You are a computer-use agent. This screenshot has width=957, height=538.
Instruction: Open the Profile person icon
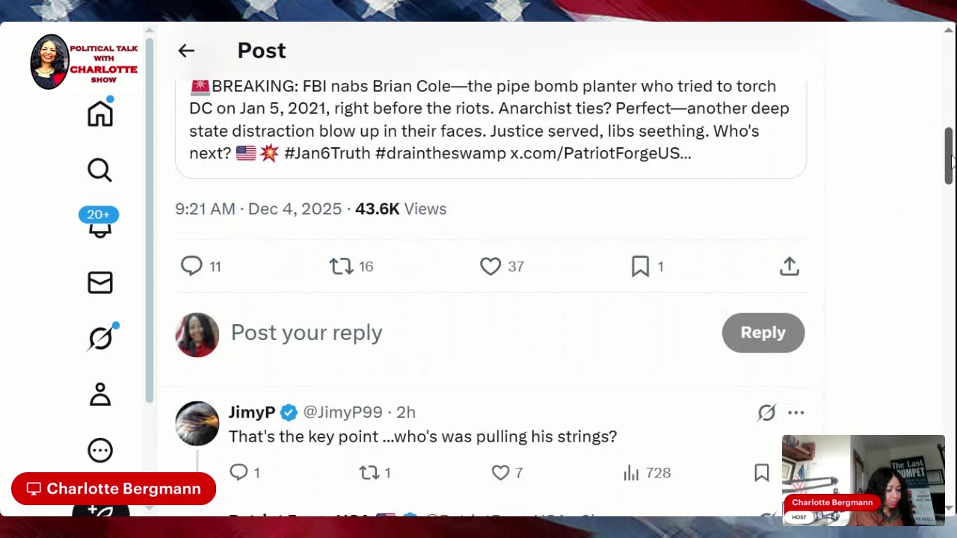coord(100,395)
